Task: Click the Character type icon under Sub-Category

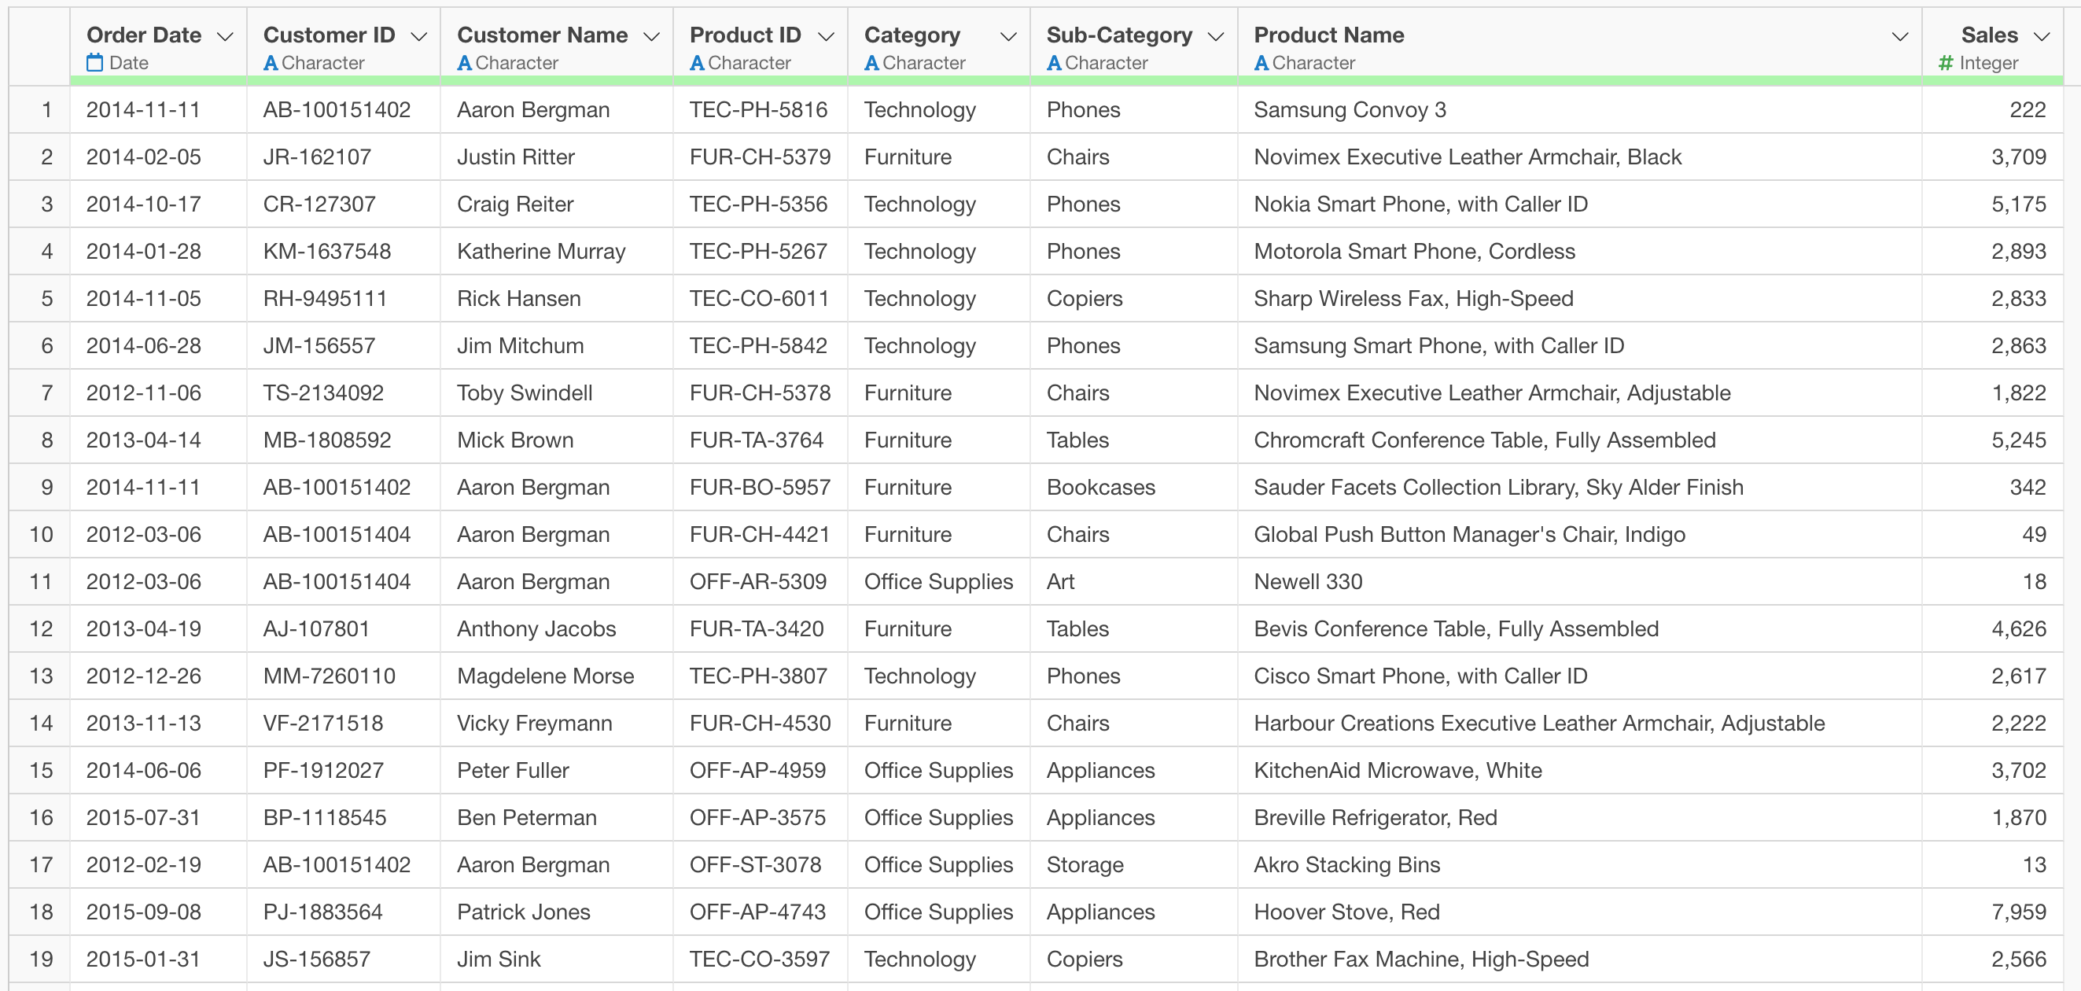Action: [x=1054, y=62]
